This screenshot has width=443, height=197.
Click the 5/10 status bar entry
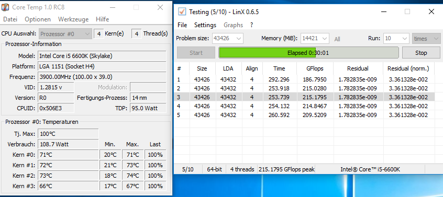click(188, 169)
